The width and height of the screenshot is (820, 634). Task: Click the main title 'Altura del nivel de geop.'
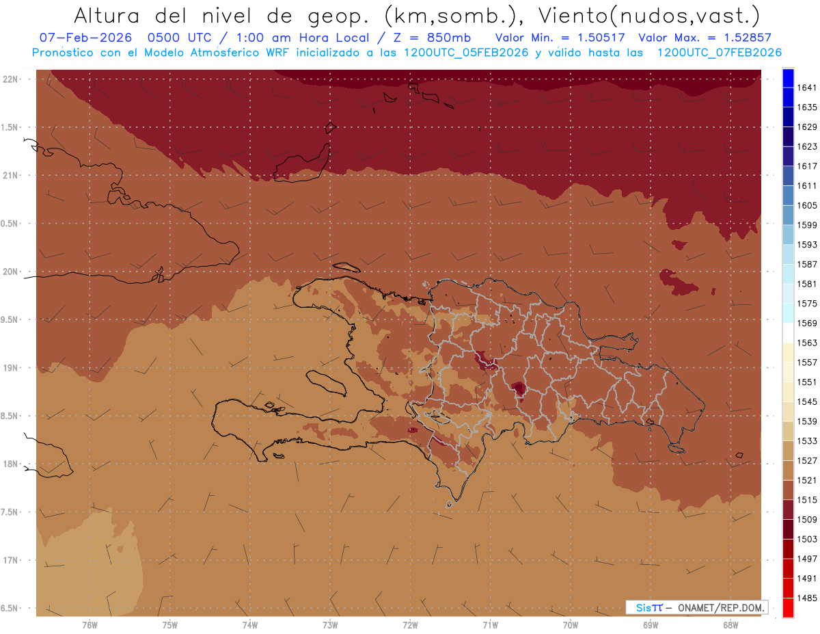pyautogui.click(x=222, y=15)
